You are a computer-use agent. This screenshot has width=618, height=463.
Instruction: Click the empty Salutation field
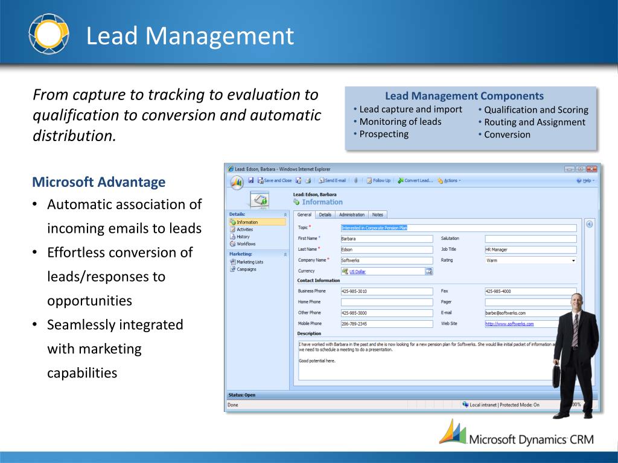coord(530,239)
